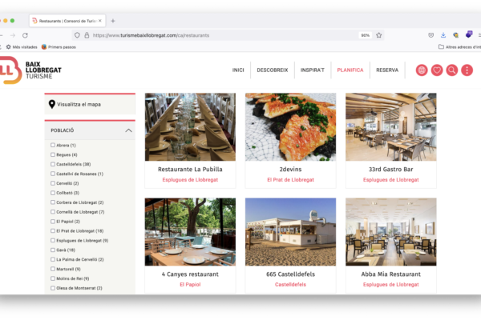Open favorites via the heart icon
The height and width of the screenshot is (320, 481).
pos(437,70)
